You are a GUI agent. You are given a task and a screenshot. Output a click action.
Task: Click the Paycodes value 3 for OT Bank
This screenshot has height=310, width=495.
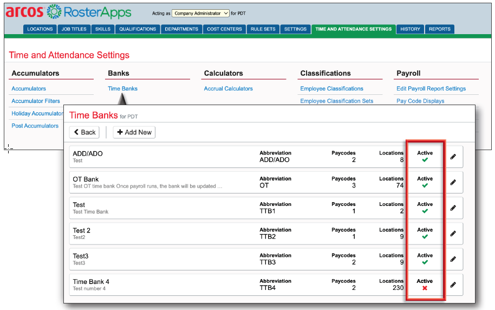pyautogui.click(x=354, y=185)
